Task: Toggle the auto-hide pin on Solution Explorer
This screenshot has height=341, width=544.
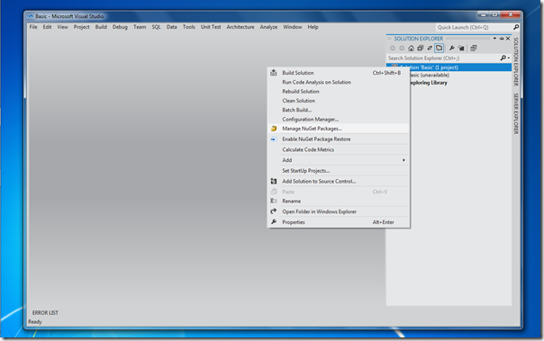Action: (502, 39)
